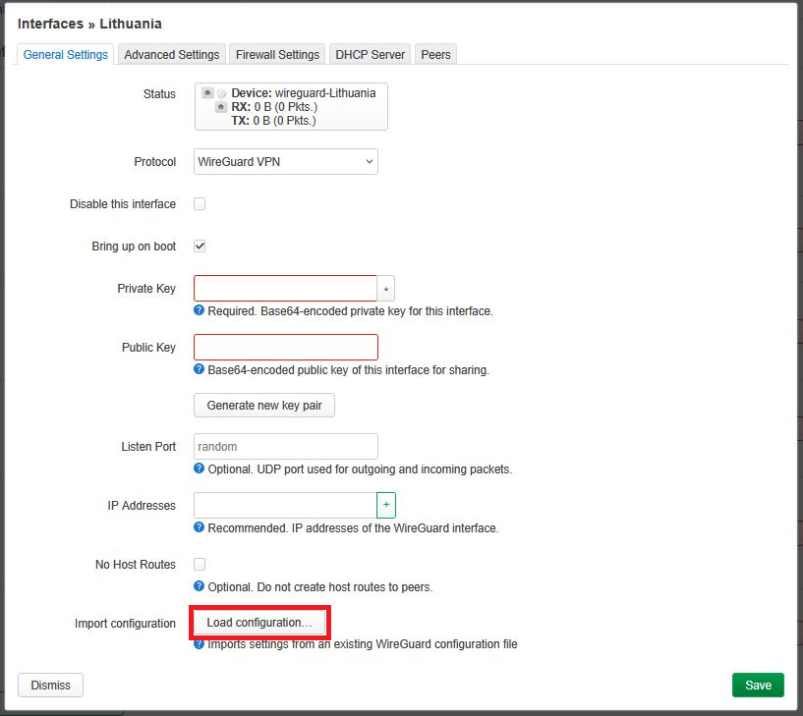Viewport: 803px width, 716px height.
Task: Click the help icon under Load configuration
Action: click(200, 644)
